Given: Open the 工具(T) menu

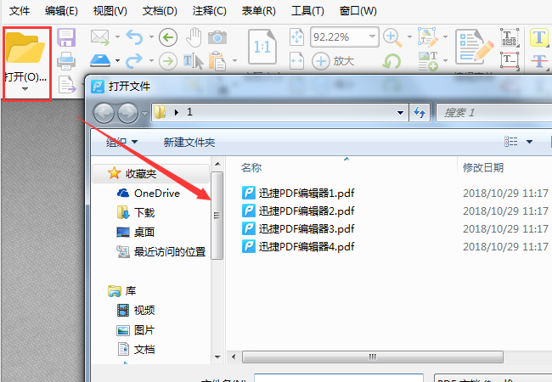Looking at the screenshot, I should tap(307, 11).
